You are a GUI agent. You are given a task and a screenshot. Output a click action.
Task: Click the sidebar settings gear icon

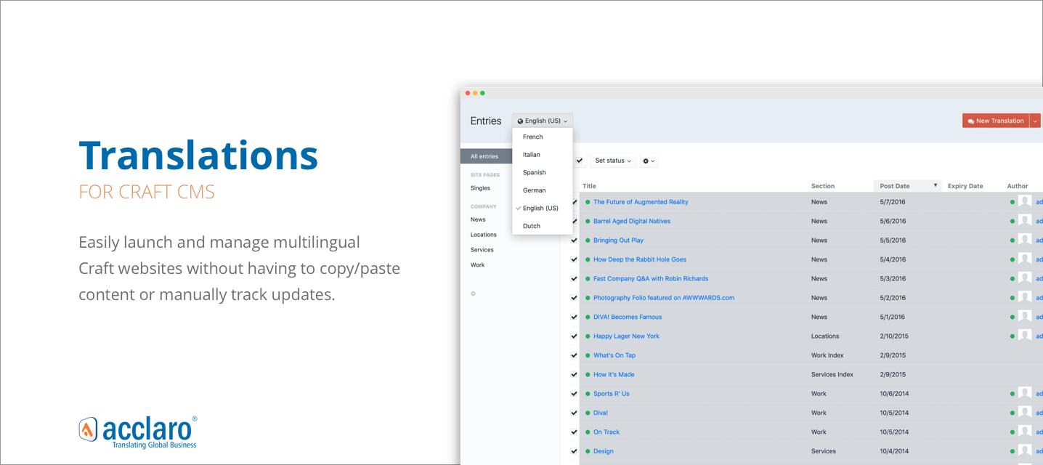[473, 294]
